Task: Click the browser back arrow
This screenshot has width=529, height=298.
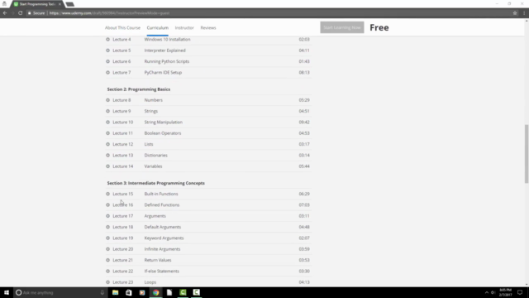Action: pyautogui.click(x=5, y=13)
